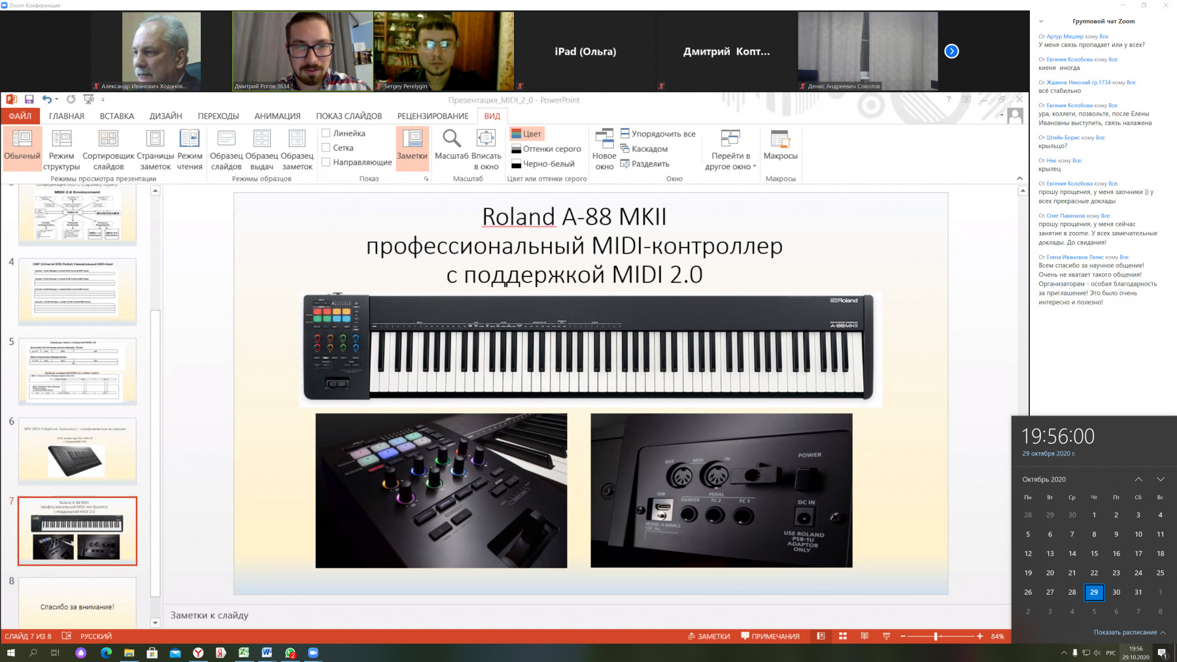Click the Save icon in quick access toolbar
Image resolution: width=1177 pixels, height=662 pixels.
[29, 99]
